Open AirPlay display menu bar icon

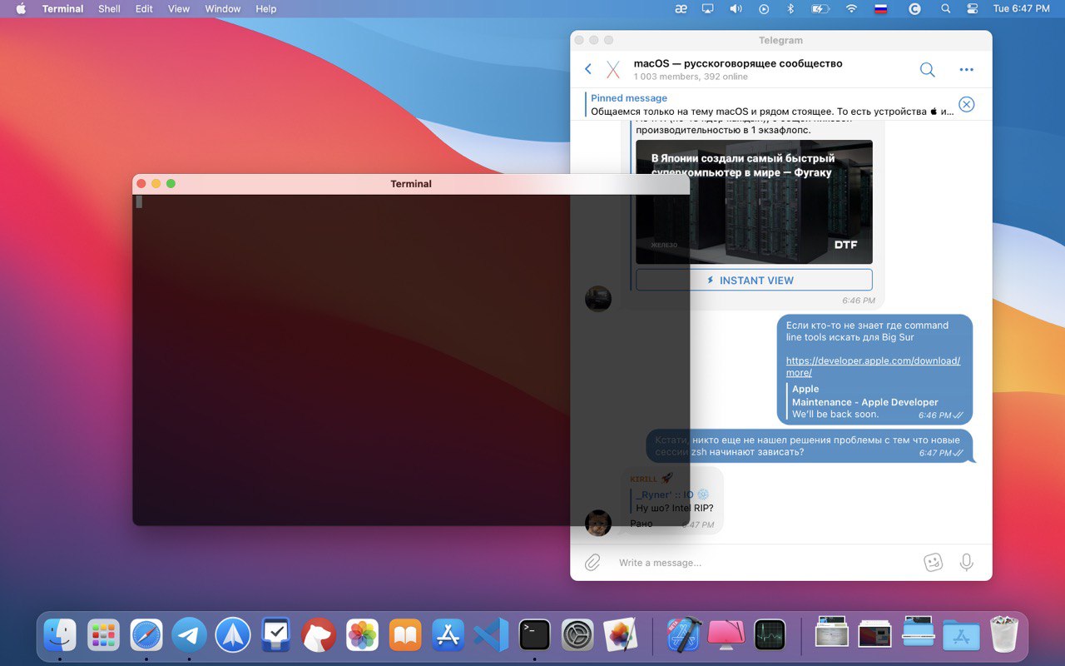pyautogui.click(x=708, y=8)
